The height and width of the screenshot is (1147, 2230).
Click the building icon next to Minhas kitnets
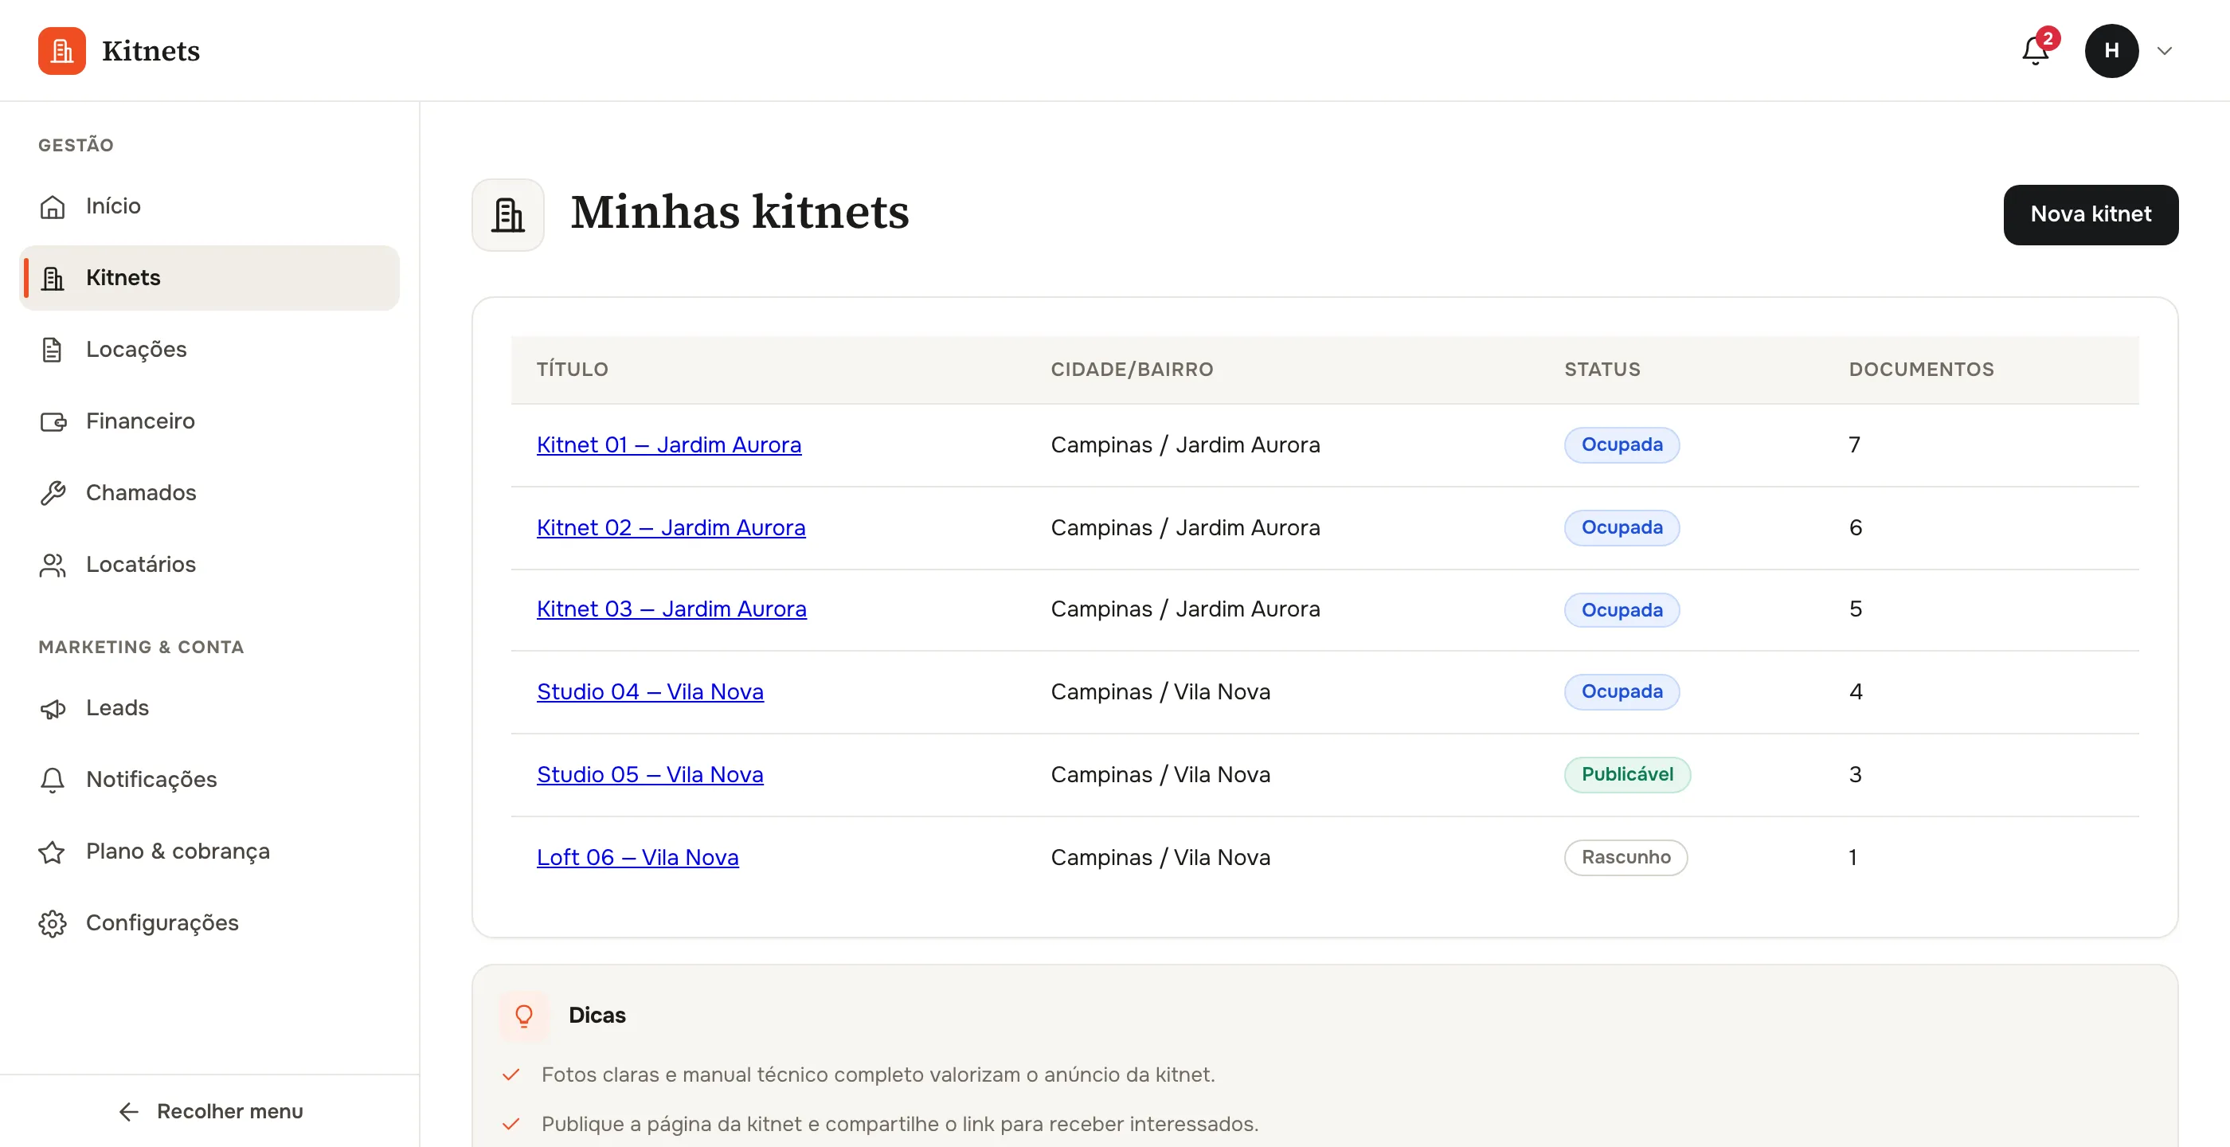pos(508,215)
